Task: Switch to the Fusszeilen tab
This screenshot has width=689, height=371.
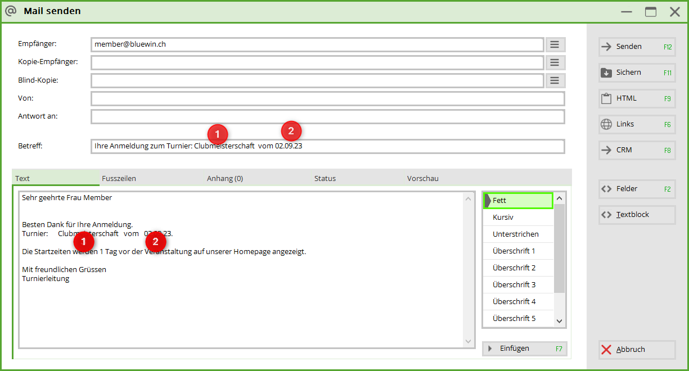Action: 119,178
